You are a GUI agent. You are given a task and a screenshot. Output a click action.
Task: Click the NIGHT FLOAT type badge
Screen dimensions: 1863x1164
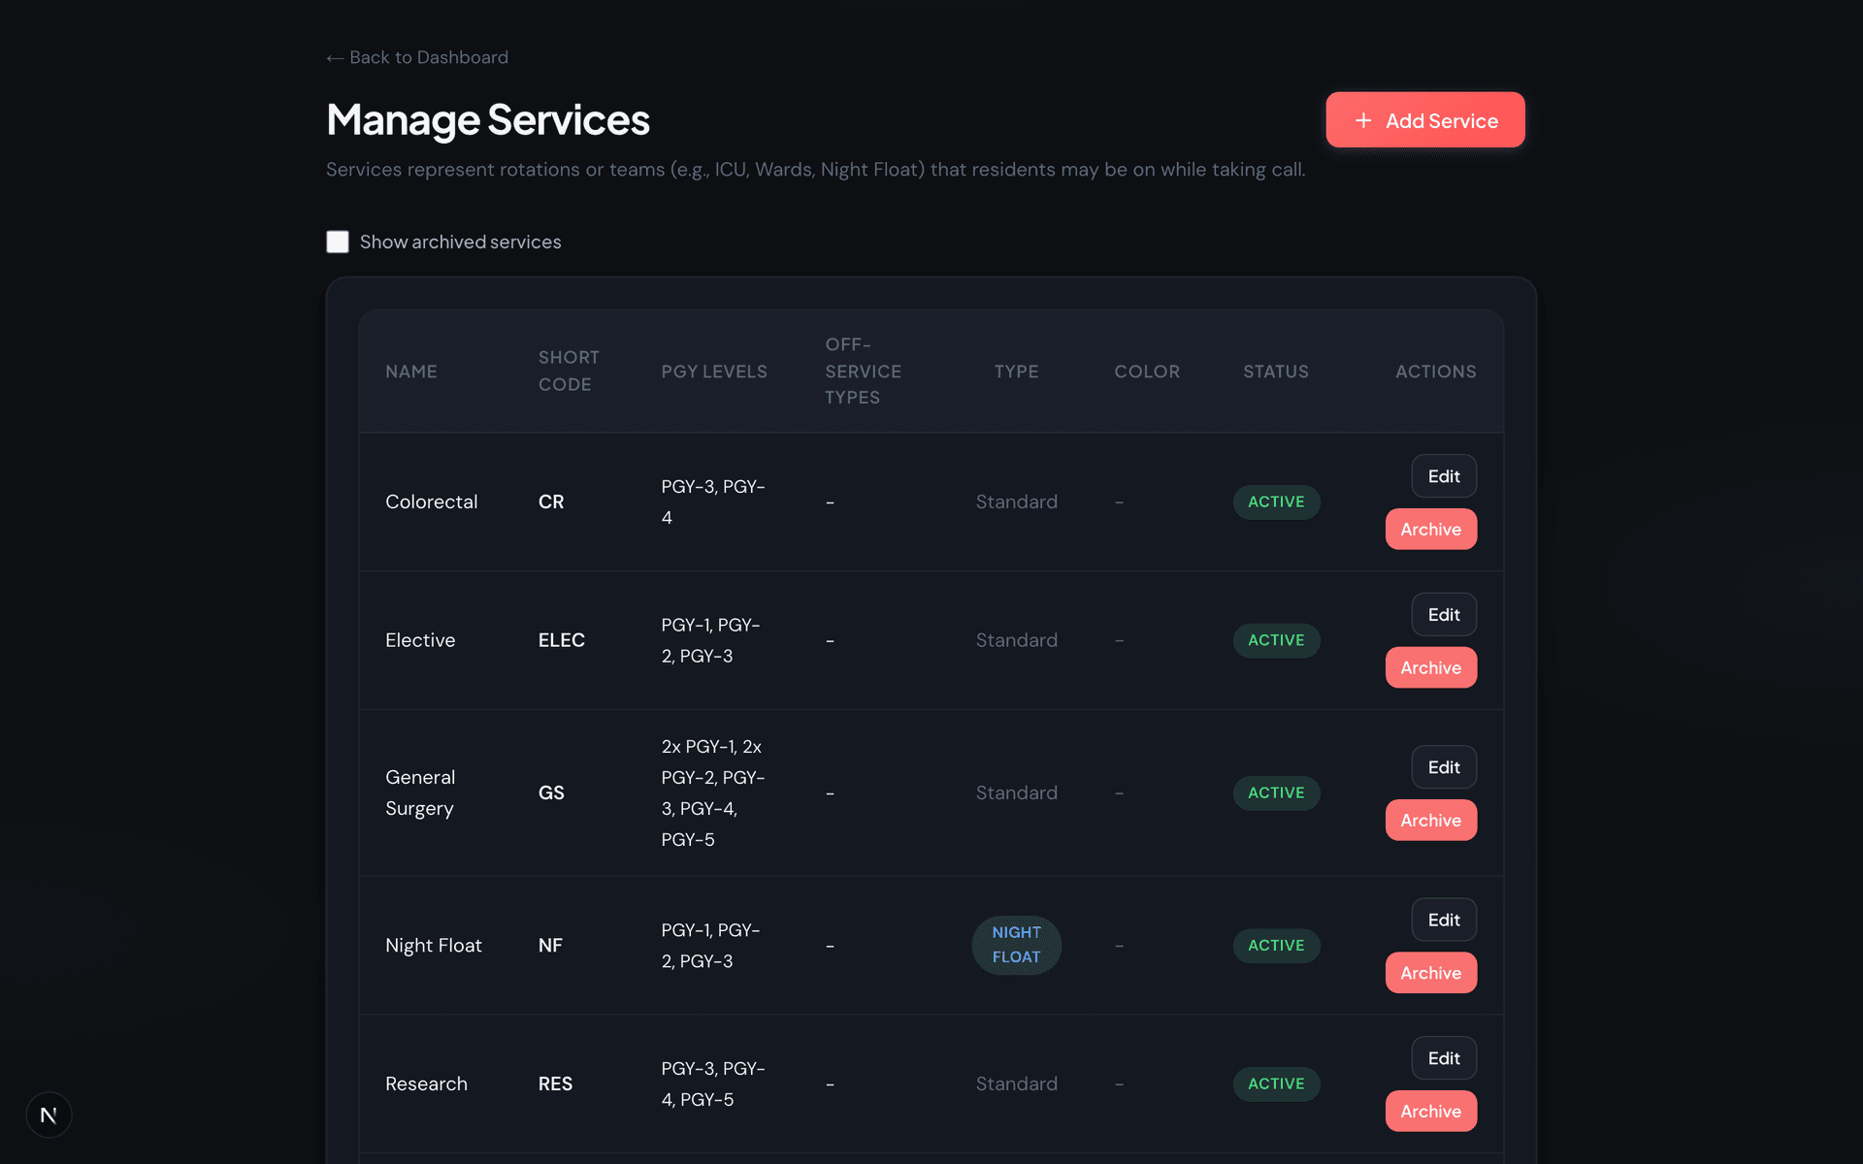[1016, 945]
